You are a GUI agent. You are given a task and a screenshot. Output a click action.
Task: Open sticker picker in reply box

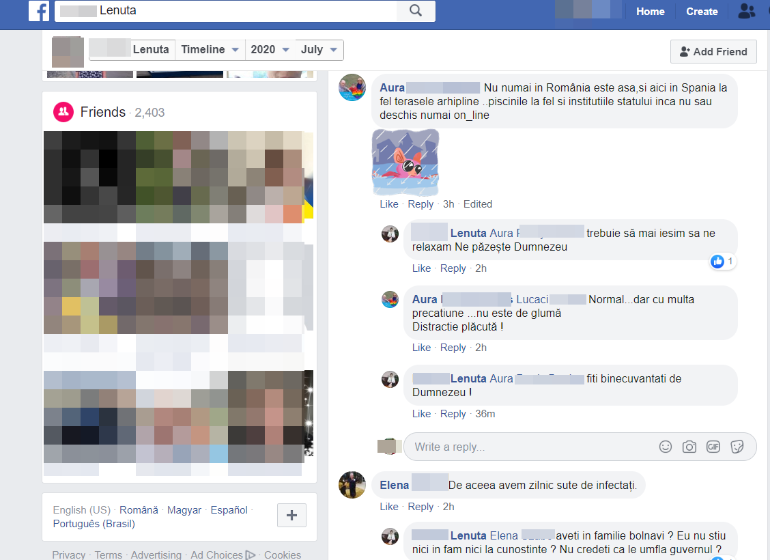737,447
